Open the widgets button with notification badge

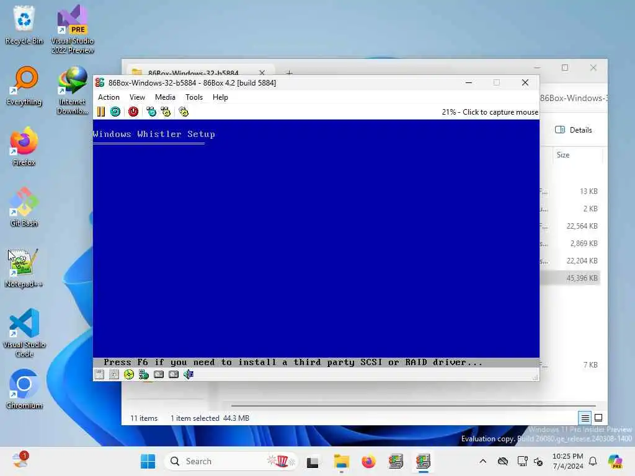(x=20, y=461)
